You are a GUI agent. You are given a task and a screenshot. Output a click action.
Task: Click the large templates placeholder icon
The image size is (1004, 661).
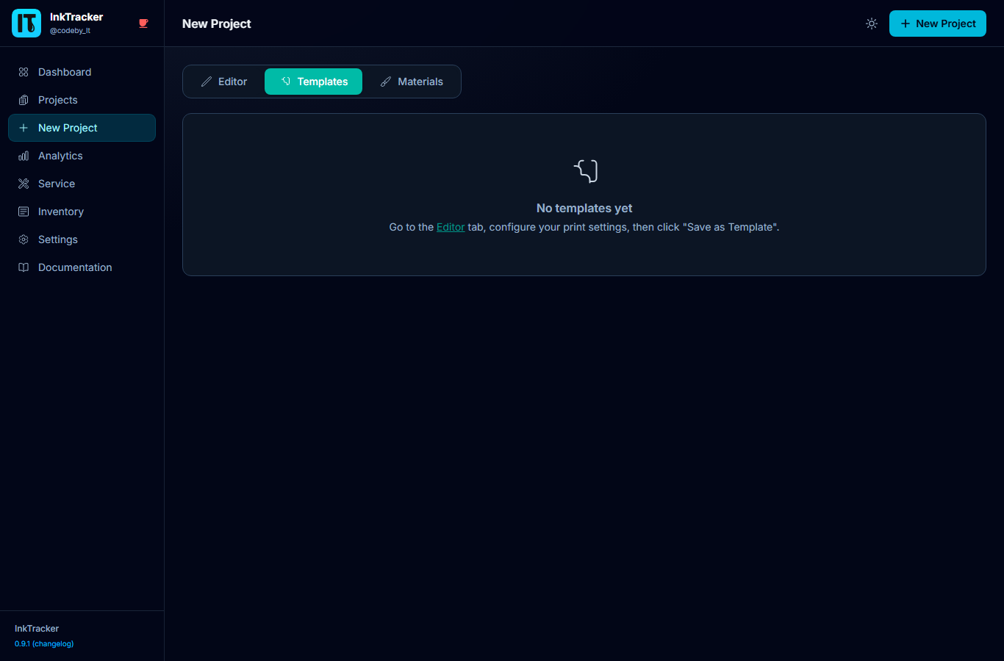click(x=585, y=171)
